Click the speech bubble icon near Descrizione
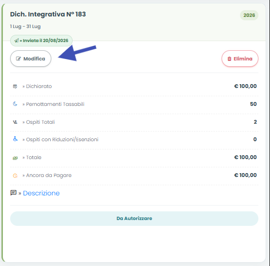 pyautogui.click(x=14, y=192)
